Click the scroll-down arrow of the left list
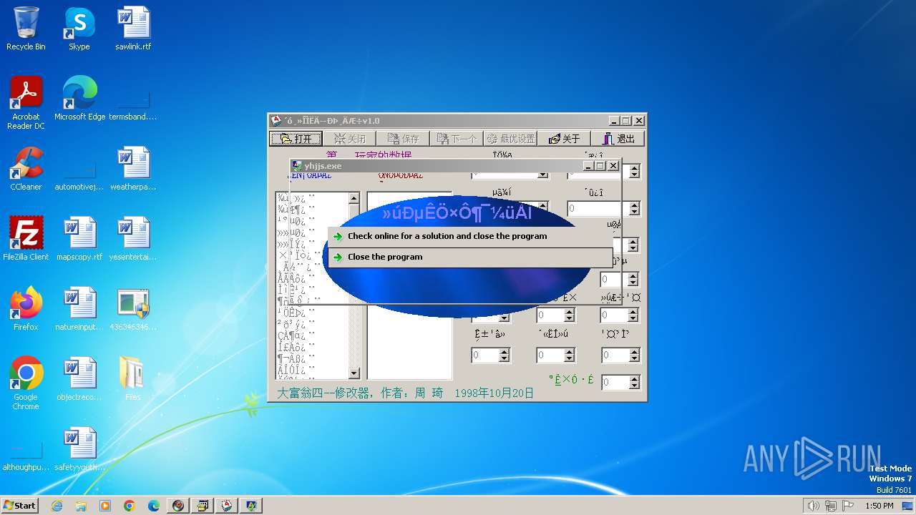916x515 pixels. [x=354, y=373]
